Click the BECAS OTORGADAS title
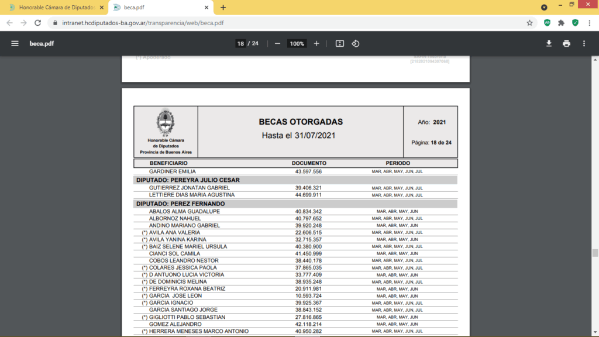 [301, 122]
